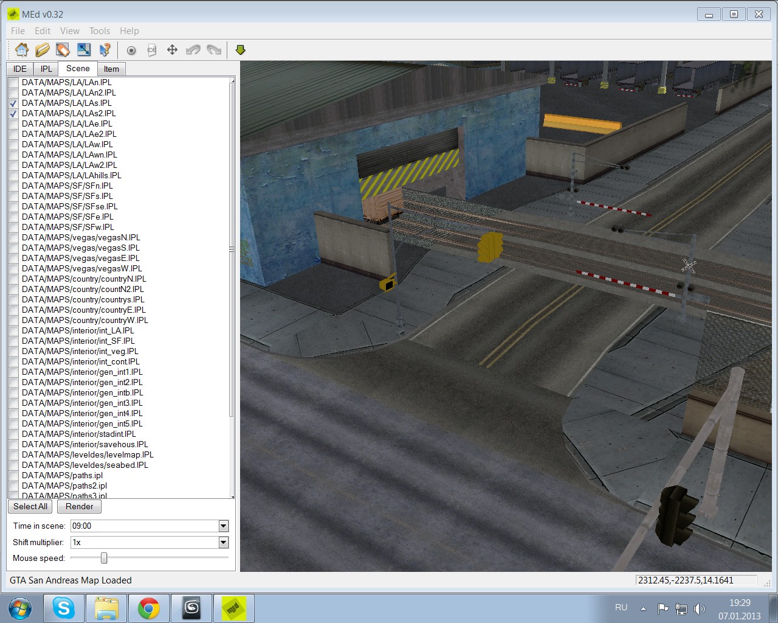The image size is (778, 623).
Task: Click the redo arrow icon
Action: pos(214,50)
